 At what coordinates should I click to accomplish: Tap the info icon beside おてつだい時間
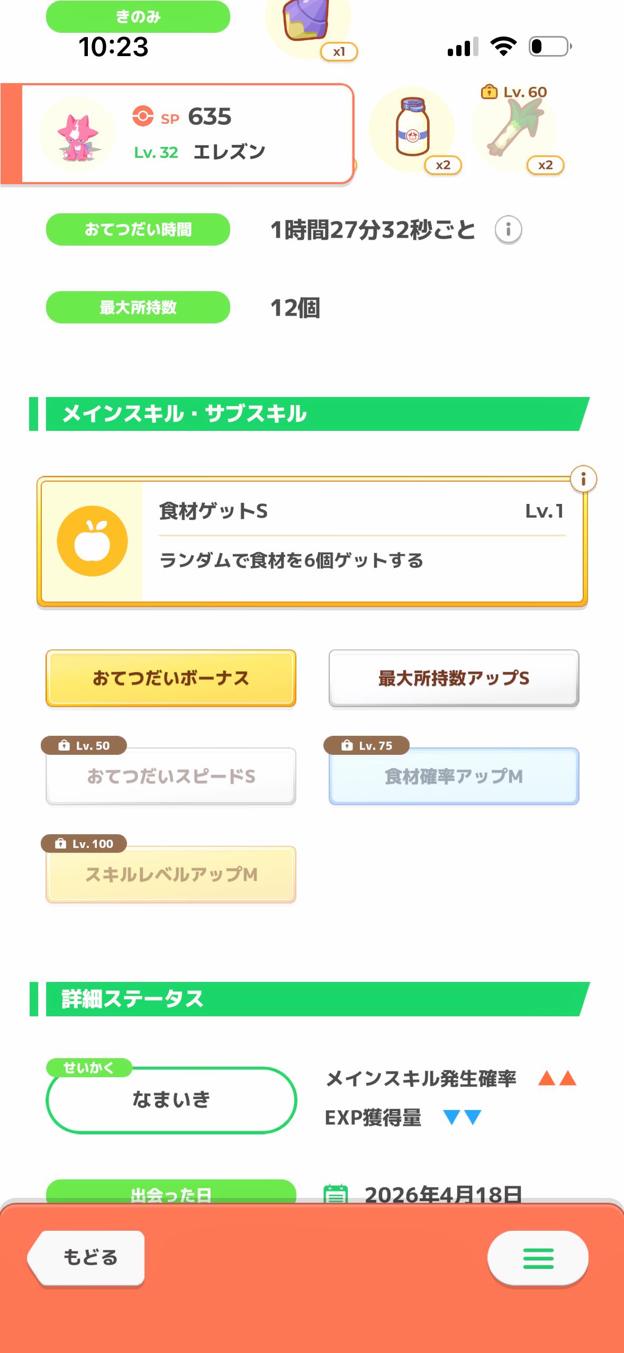[508, 230]
